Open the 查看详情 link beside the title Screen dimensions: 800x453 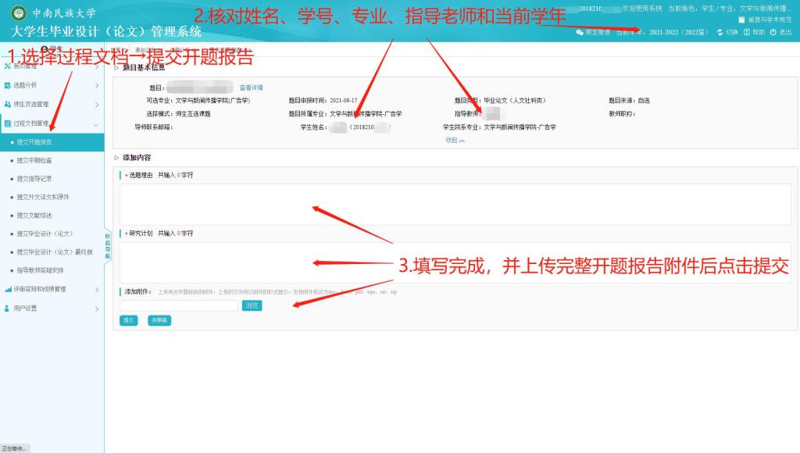point(251,87)
